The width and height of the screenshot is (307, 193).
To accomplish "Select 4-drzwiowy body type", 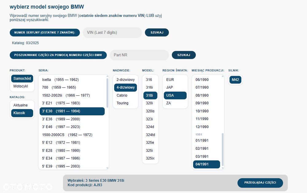I will (126, 87).
